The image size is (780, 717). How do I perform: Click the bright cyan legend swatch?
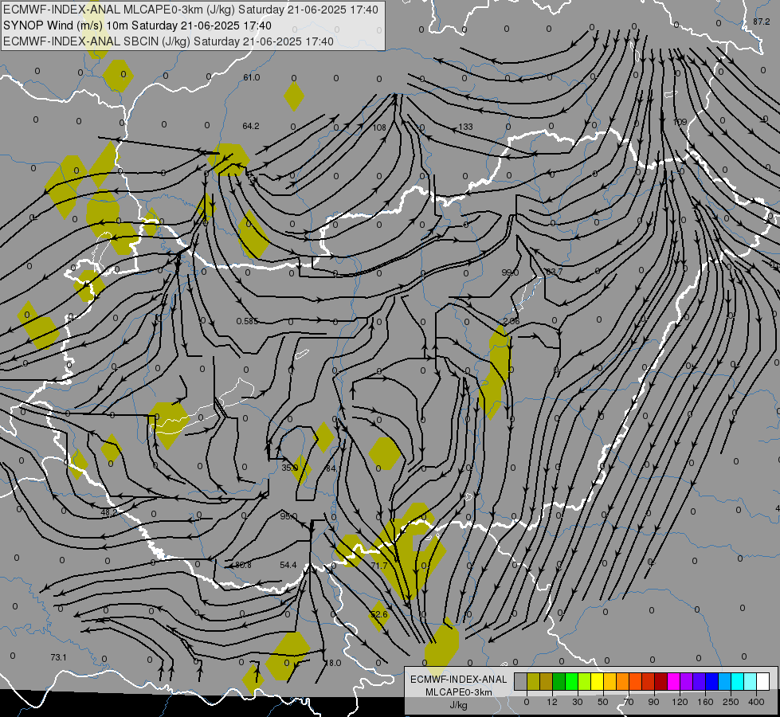pos(737,681)
